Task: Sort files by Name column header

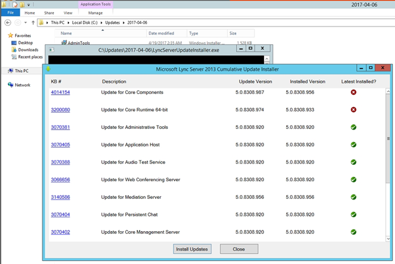Action: tap(101, 33)
